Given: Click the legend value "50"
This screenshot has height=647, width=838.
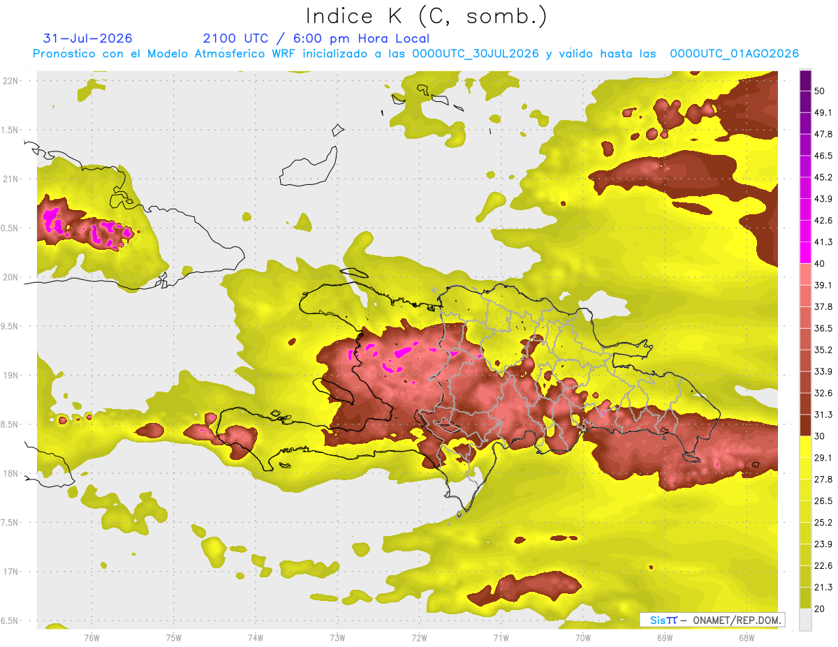Looking at the screenshot, I should [x=820, y=91].
